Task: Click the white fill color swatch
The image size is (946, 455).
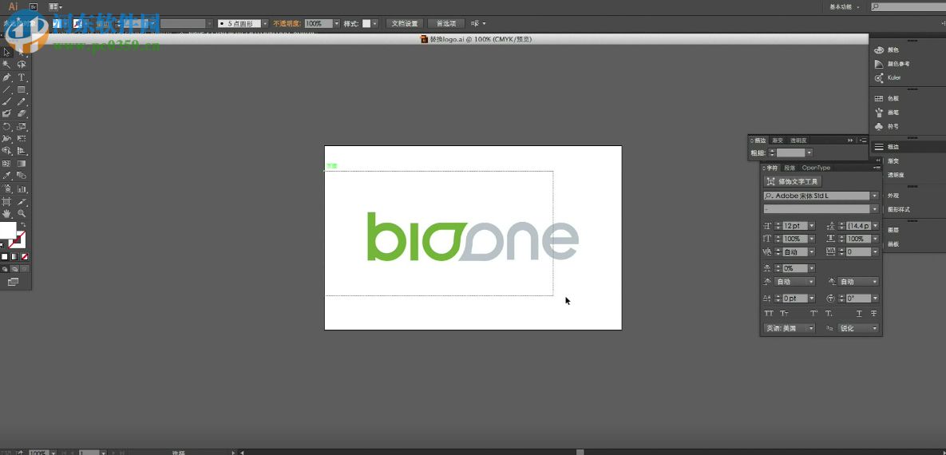Action: coord(7,232)
